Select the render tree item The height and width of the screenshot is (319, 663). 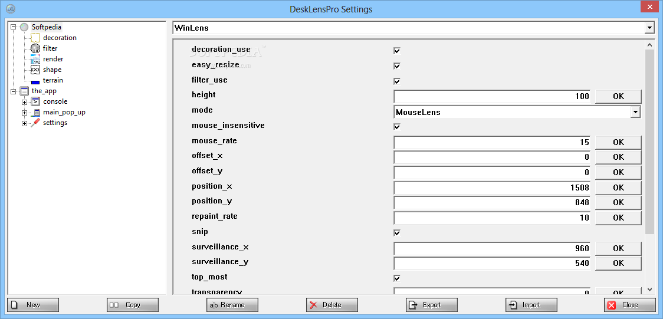coord(53,59)
